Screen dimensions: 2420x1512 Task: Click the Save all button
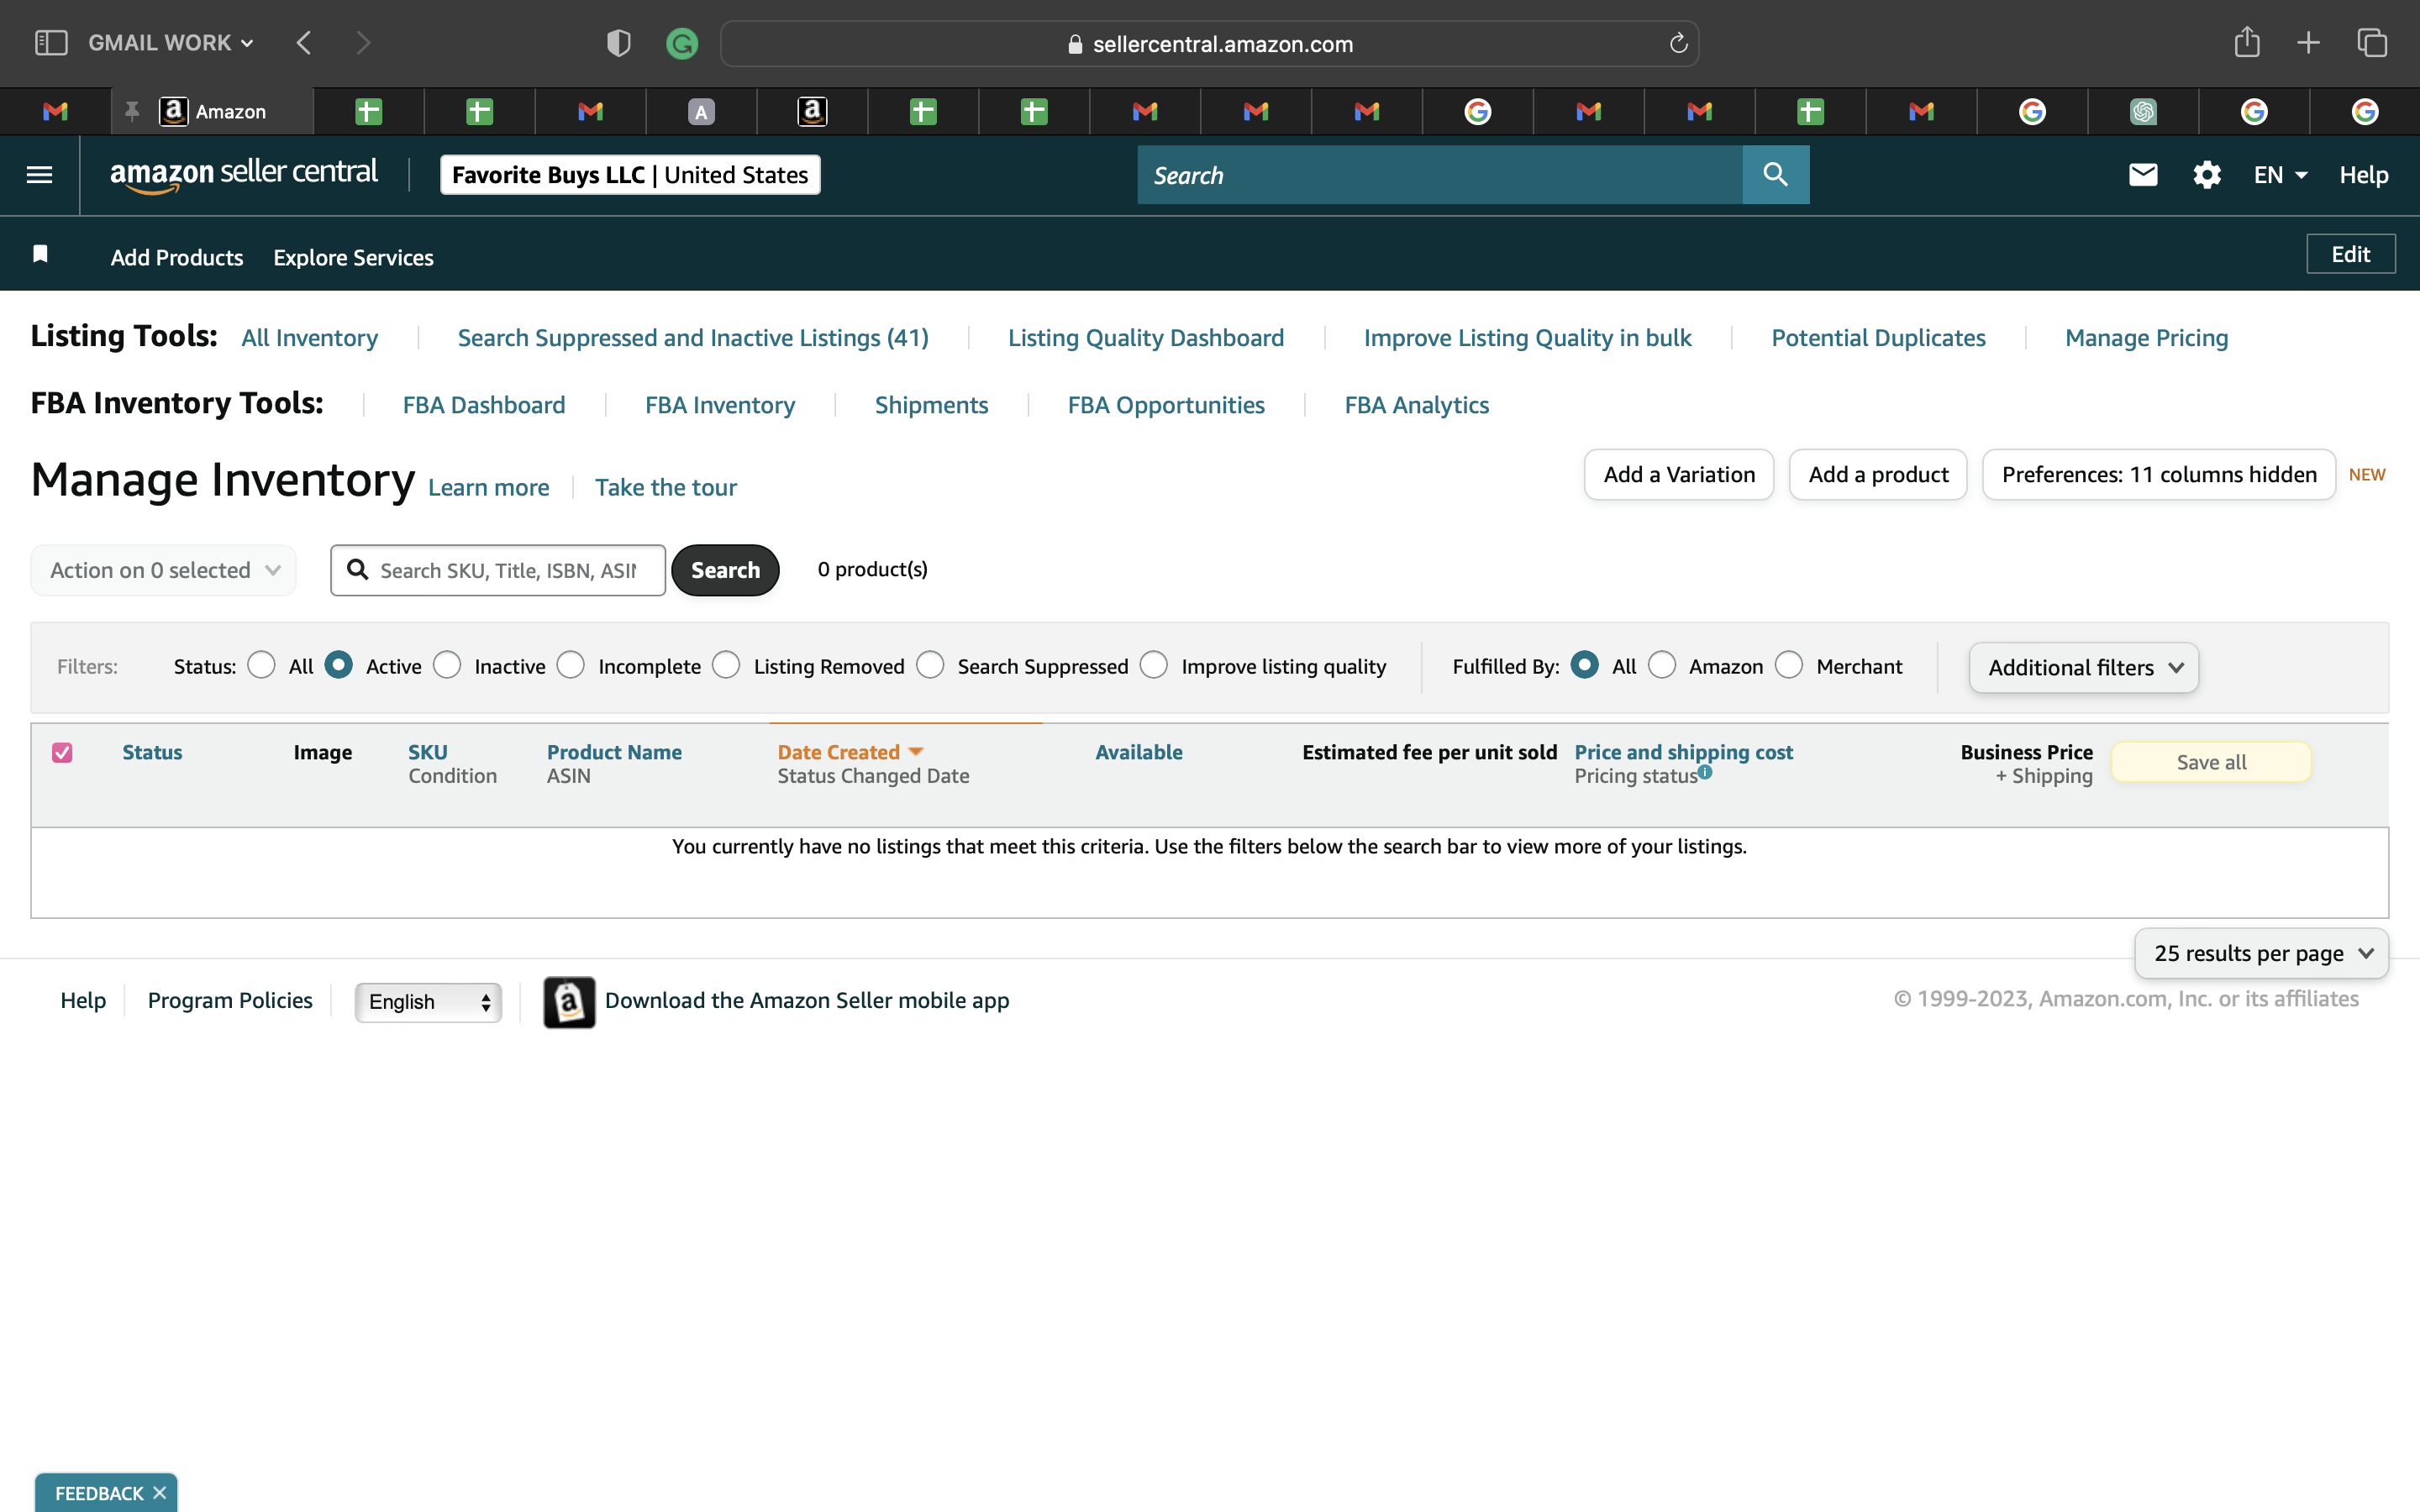[x=2211, y=762]
